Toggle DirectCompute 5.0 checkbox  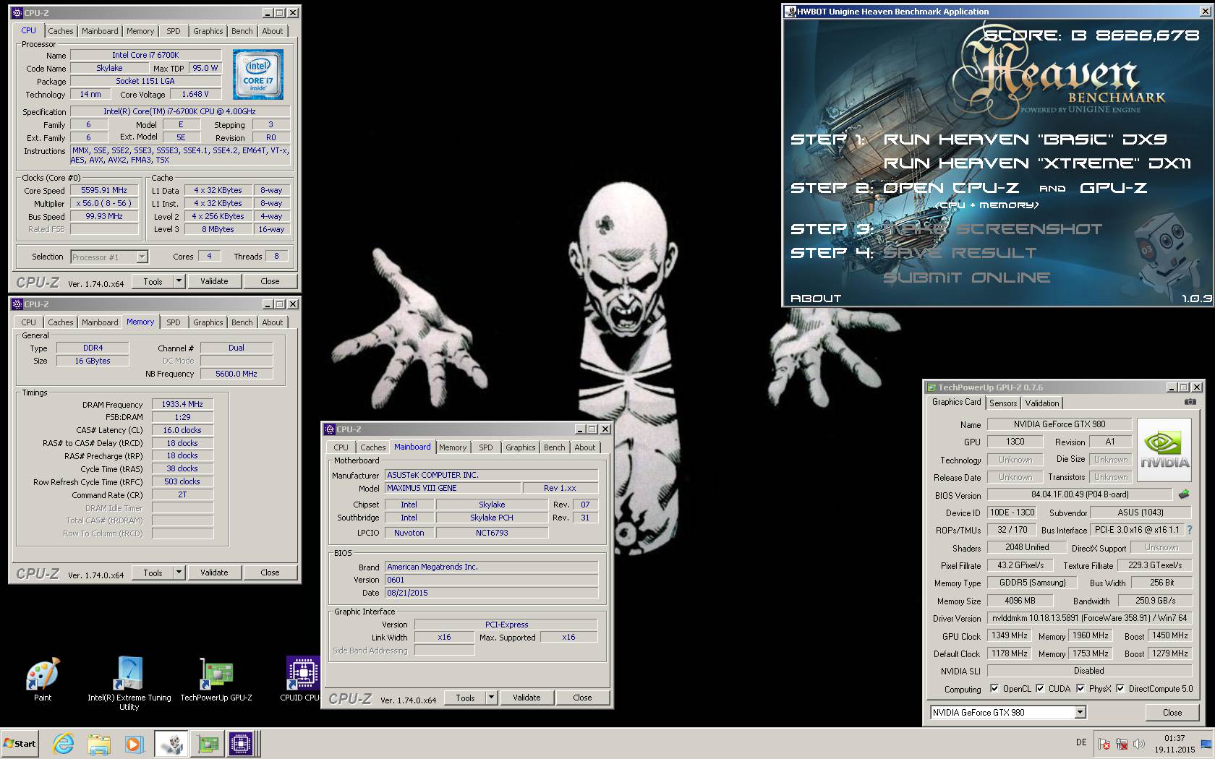[1120, 689]
